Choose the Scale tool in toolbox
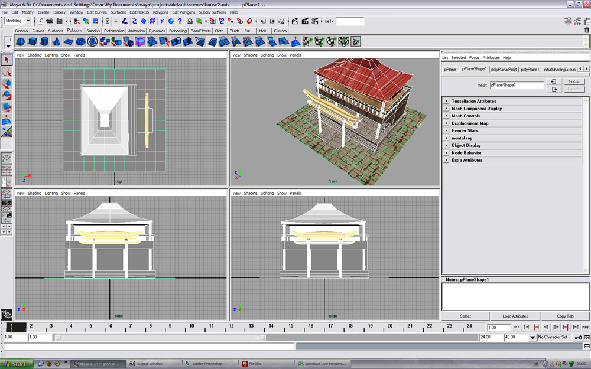The height and width of the screenshot is (369, 591). tap(7, 107)
